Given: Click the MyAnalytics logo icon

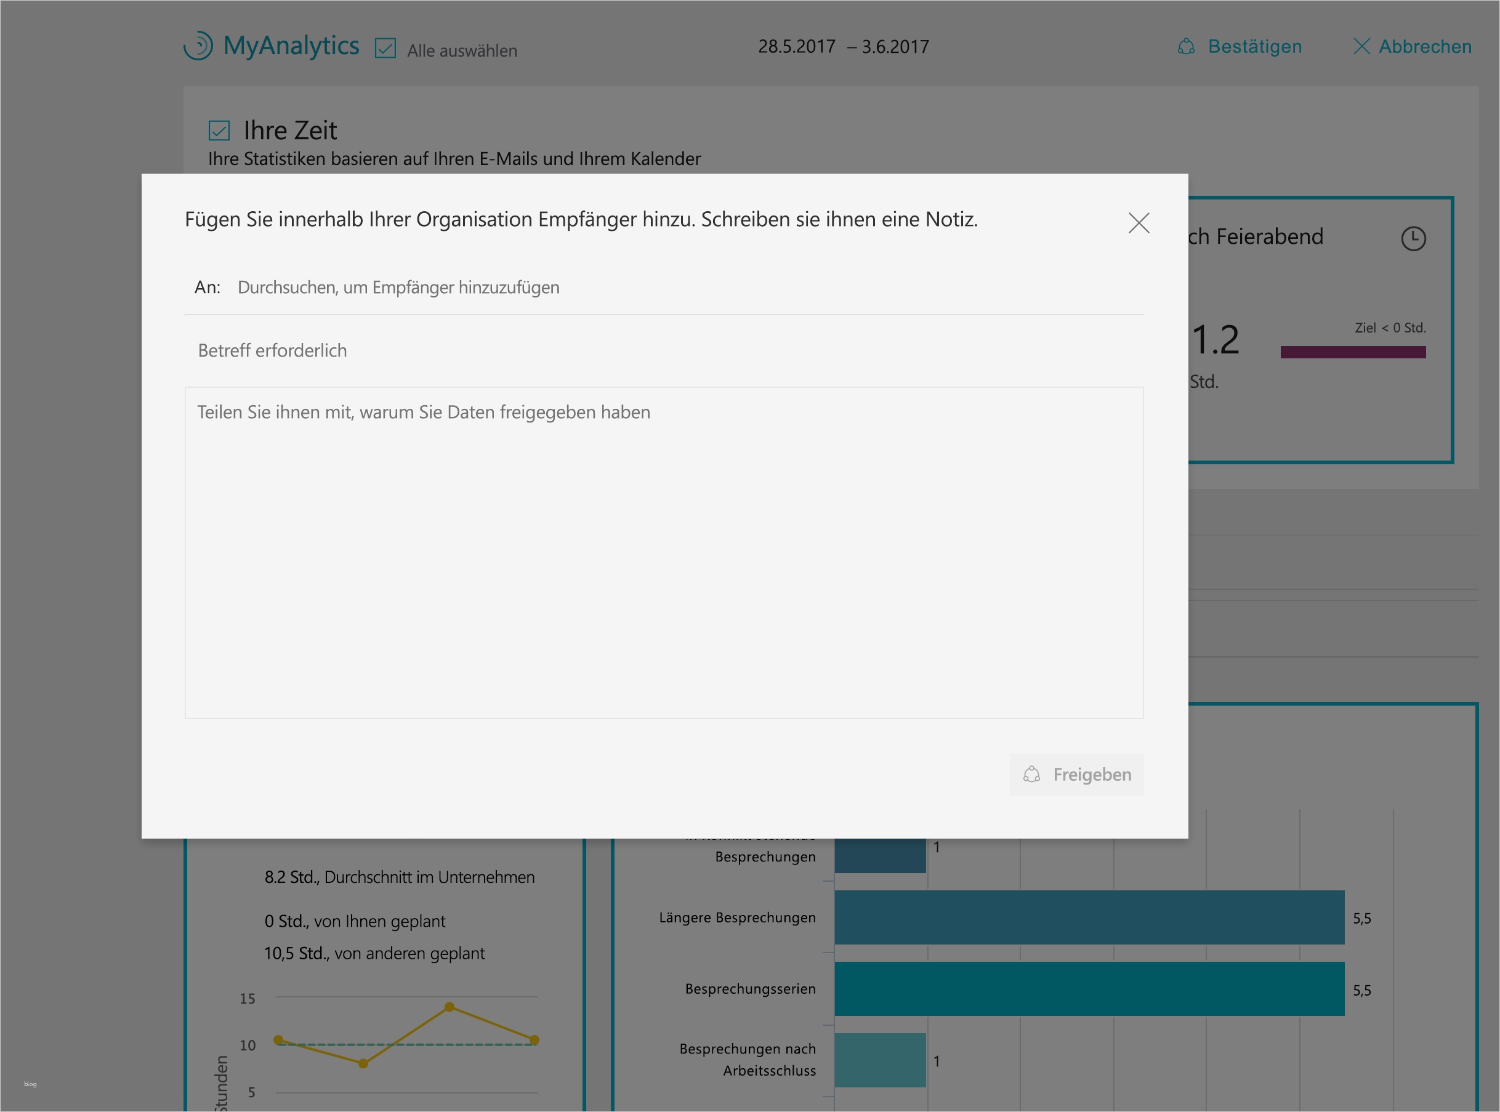Looking at the screenshot, I should click(x=199, y=46).
